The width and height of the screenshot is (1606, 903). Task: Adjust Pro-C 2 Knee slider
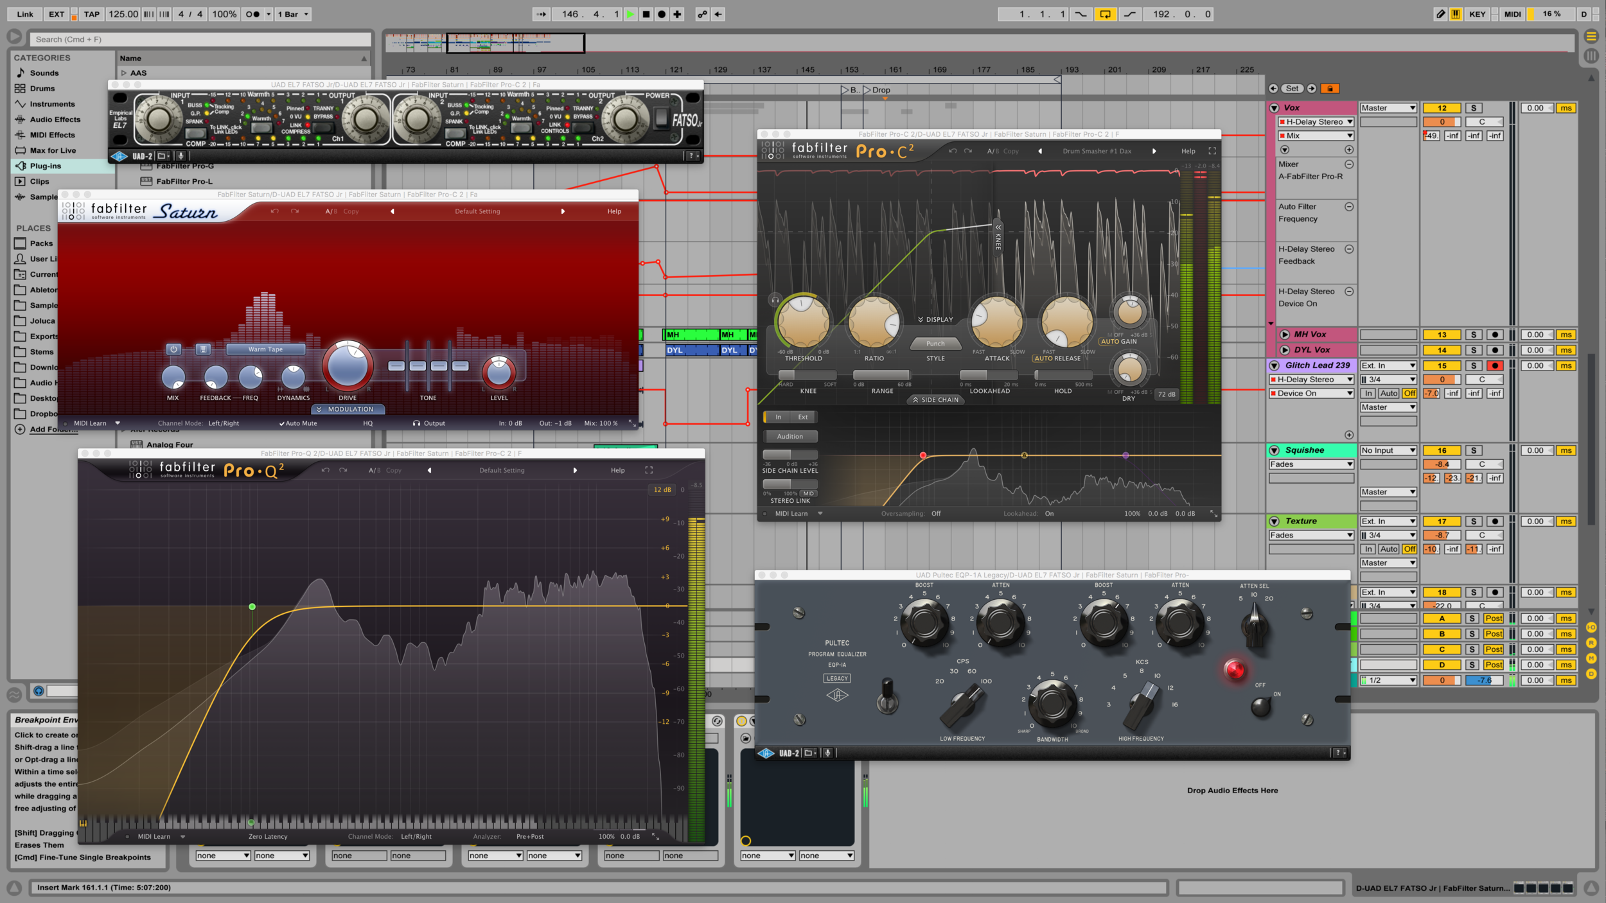(x=807, y=374)
